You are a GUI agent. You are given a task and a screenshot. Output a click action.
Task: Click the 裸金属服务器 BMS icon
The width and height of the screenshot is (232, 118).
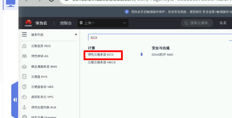[x=24, y=67]
